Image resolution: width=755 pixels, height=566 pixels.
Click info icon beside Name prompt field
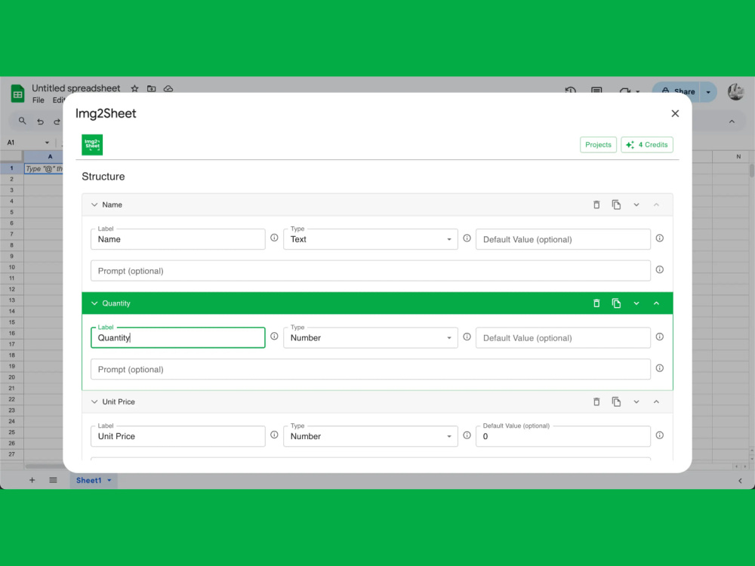pyautogui.click(x=660, y=269)
